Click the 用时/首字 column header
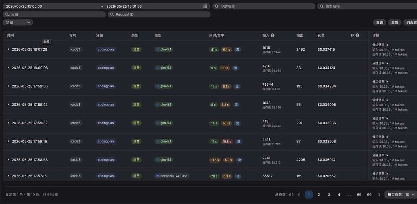This screenshot has width=417, height=204. click(x=217, y=35)
